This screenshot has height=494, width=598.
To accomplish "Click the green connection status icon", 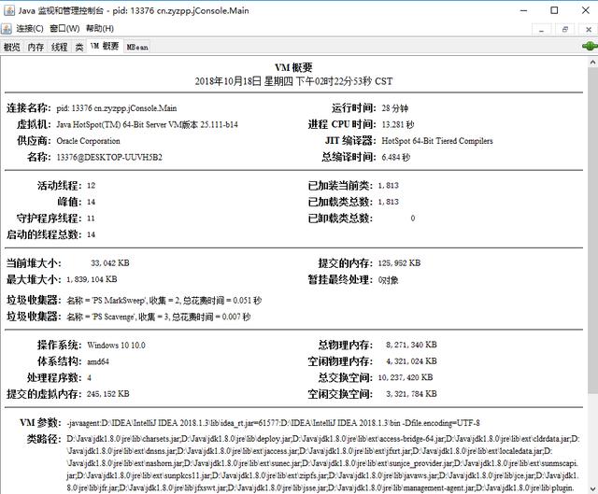I will [590, 46].
